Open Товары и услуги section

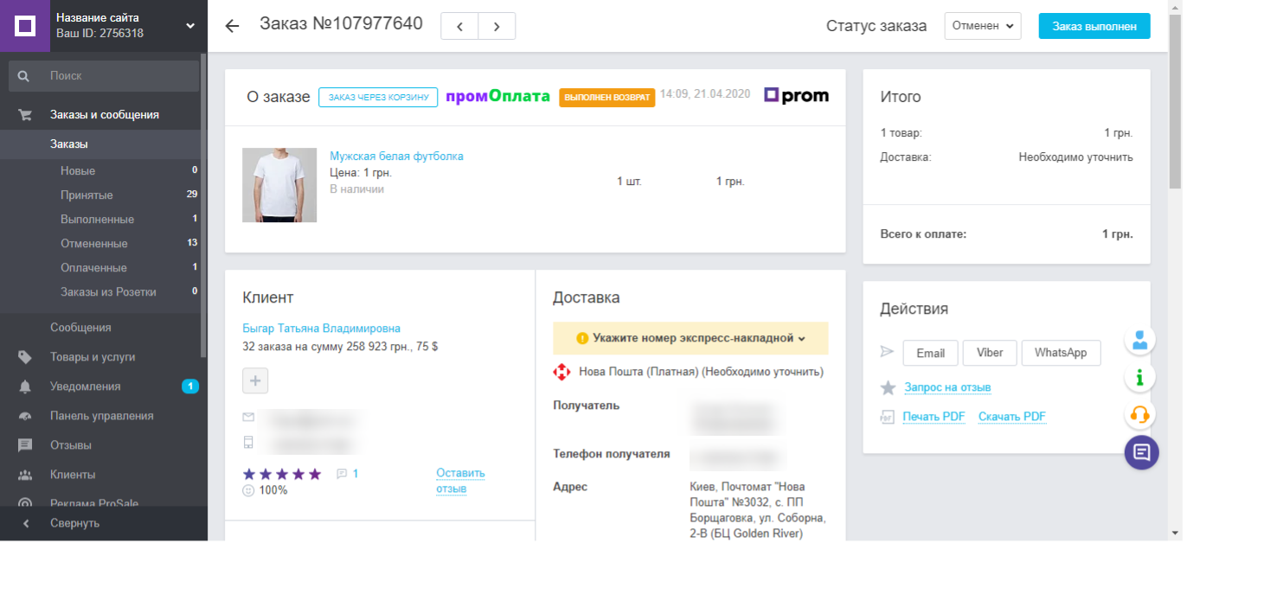point(93,357)
